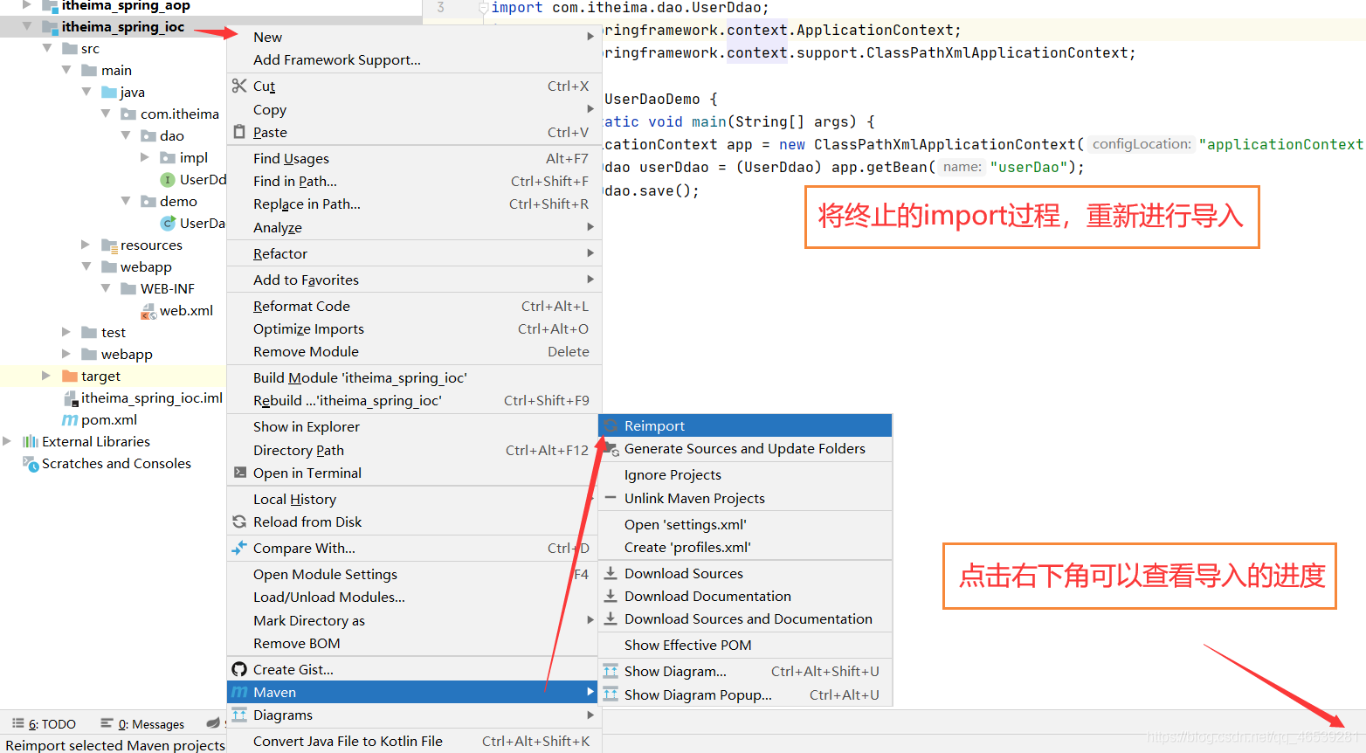
Task: Click the Download Documentation arrow icon
Action: coord(611,596)
